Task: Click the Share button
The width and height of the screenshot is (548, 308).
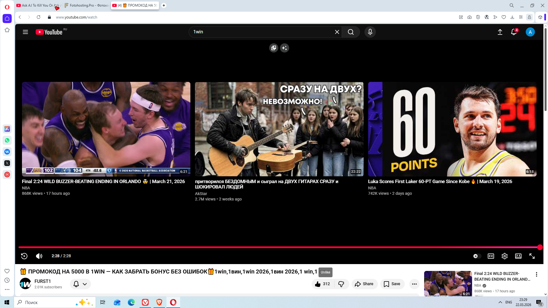Action: point(364,284)
